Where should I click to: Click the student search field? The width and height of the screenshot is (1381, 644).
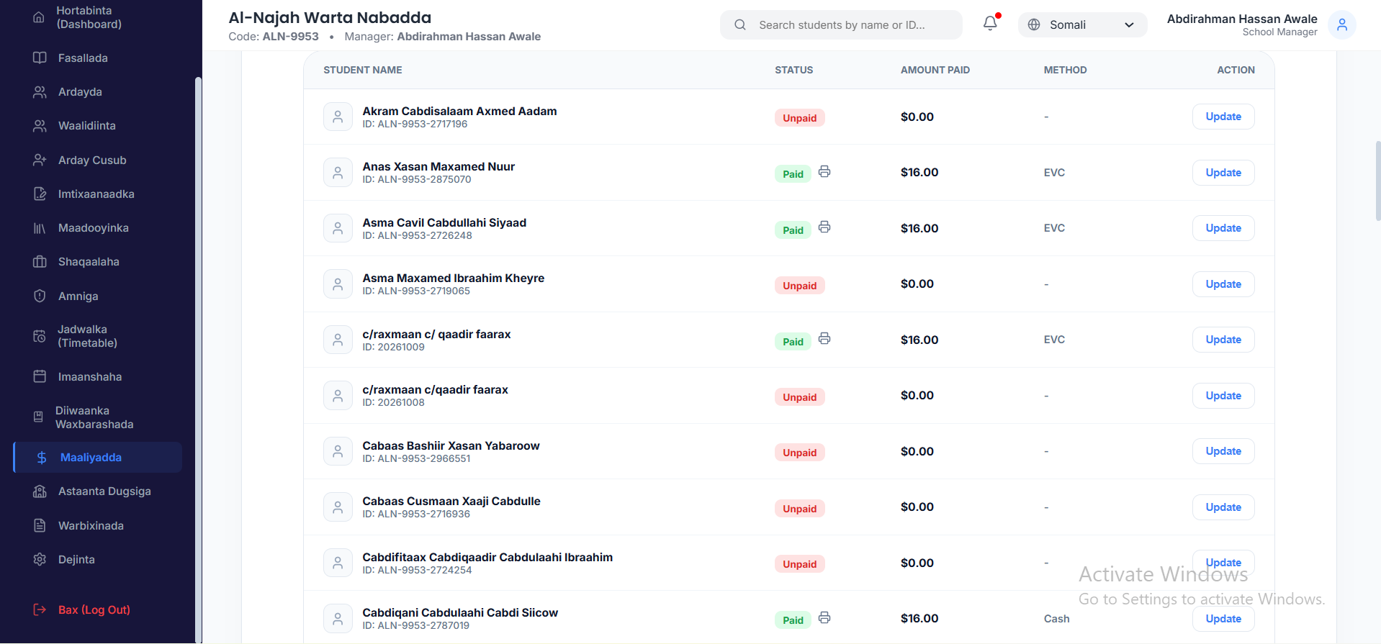(841, 25)
